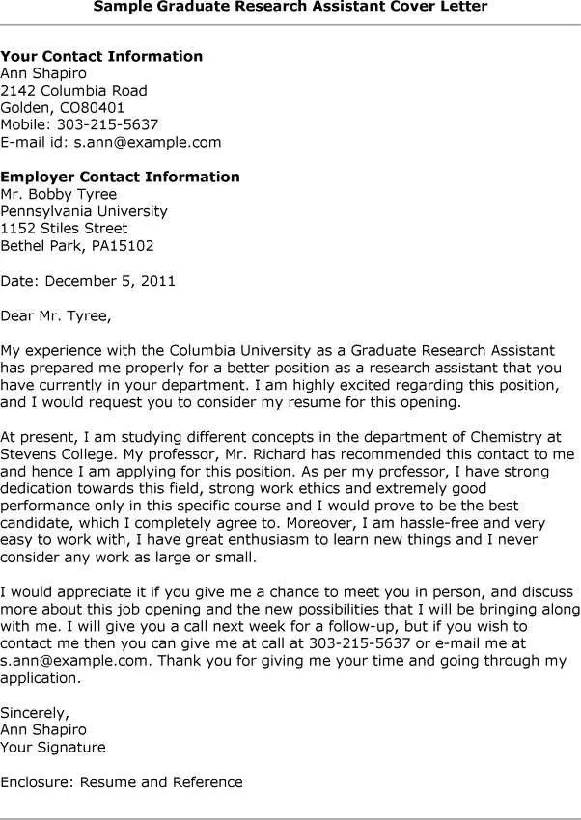Click the 'Bethel Park, PA15102' line
581x820 pixels.
coord(76,246)
